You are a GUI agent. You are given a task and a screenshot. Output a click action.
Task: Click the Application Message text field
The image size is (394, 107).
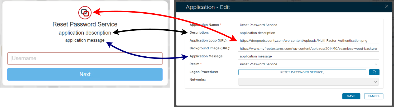pyautogui.click(x=308, y=56)
